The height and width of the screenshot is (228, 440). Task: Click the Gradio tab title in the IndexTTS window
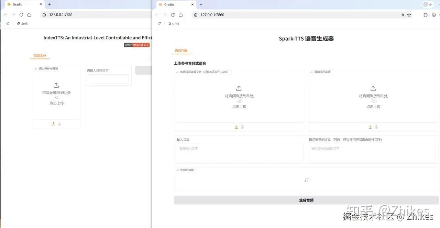[x=18, y=4]
